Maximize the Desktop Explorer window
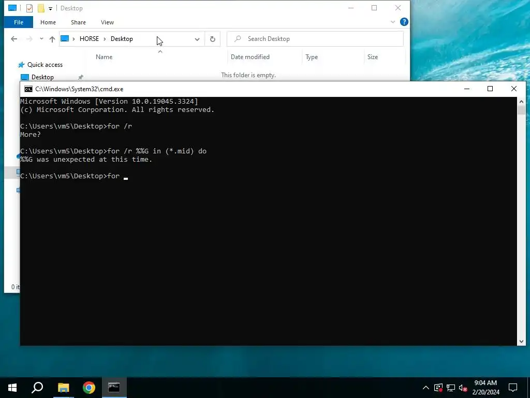 coord(374,8)
